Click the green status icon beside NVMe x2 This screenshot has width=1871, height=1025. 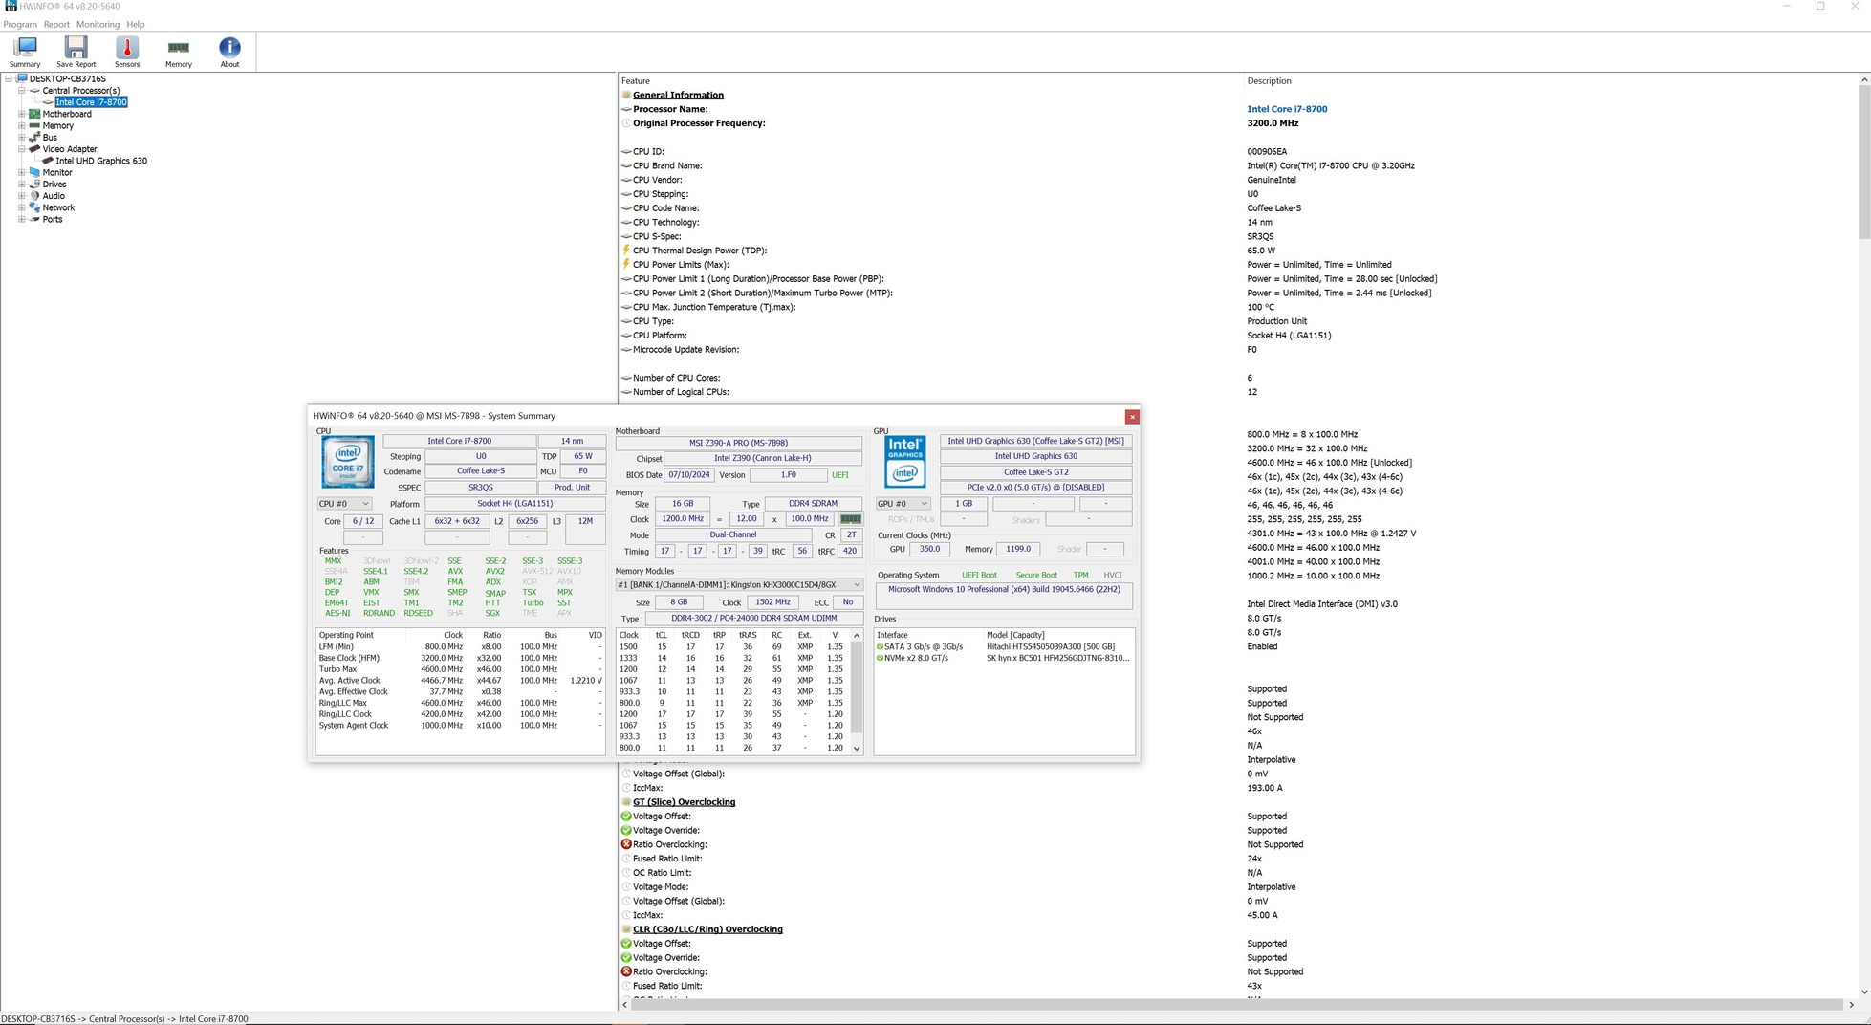pyautogui.click(x=880, y=658)
